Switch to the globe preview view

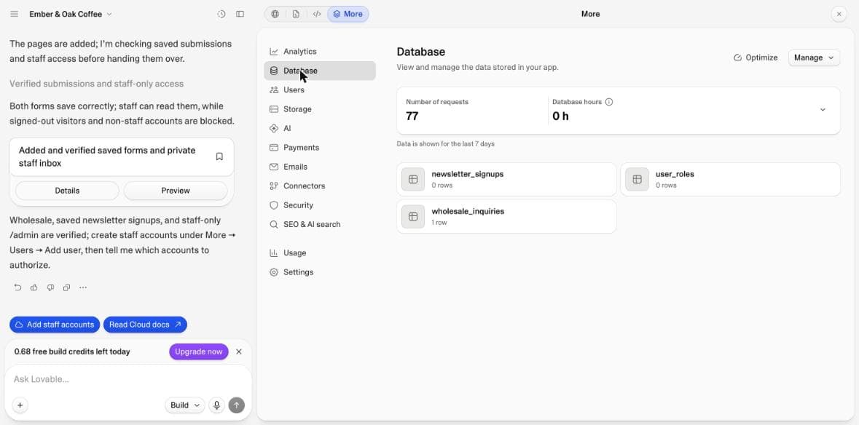click(275, 15)
